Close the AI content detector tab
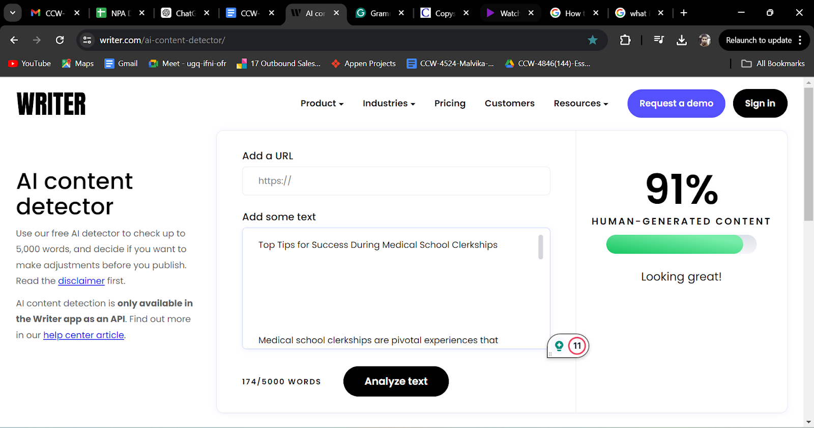The image size is (814, 428). (336, 13)
